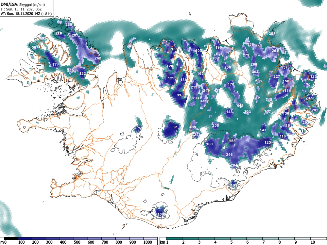Click the visibility value 136
Image resolution: width=327 pixels, height=245 pixels.
tap(183, 80)
